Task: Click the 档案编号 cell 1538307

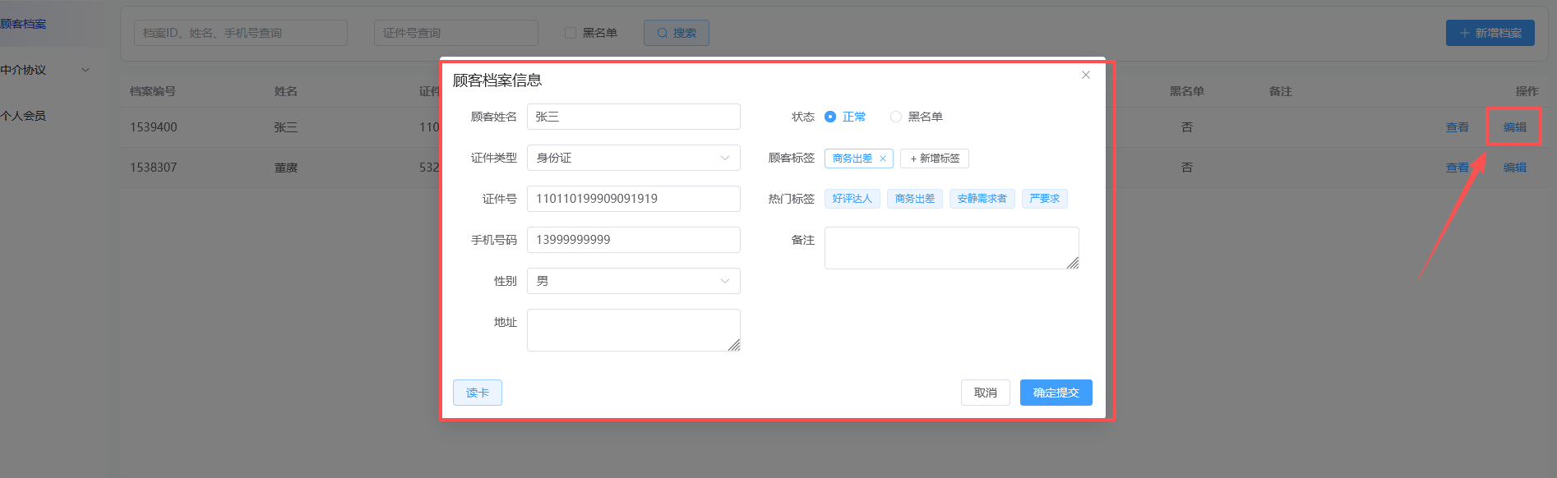Action: 154,168
